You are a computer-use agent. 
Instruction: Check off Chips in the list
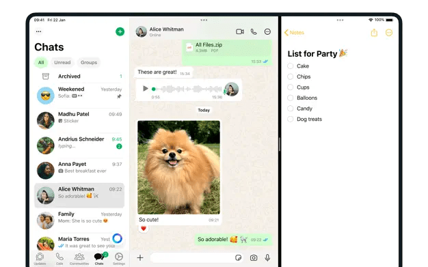pos(291,76)
